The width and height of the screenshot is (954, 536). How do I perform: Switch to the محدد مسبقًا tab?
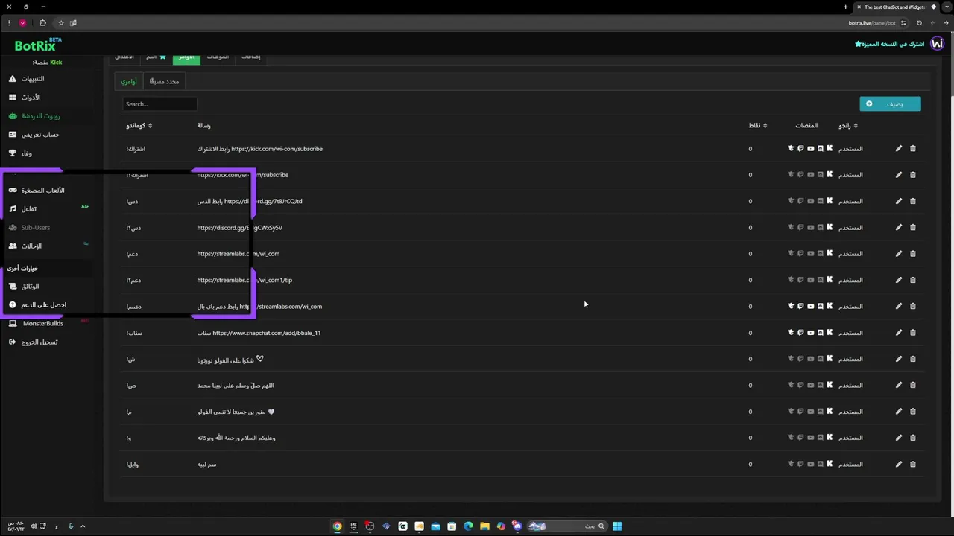[x=164, y=81]
